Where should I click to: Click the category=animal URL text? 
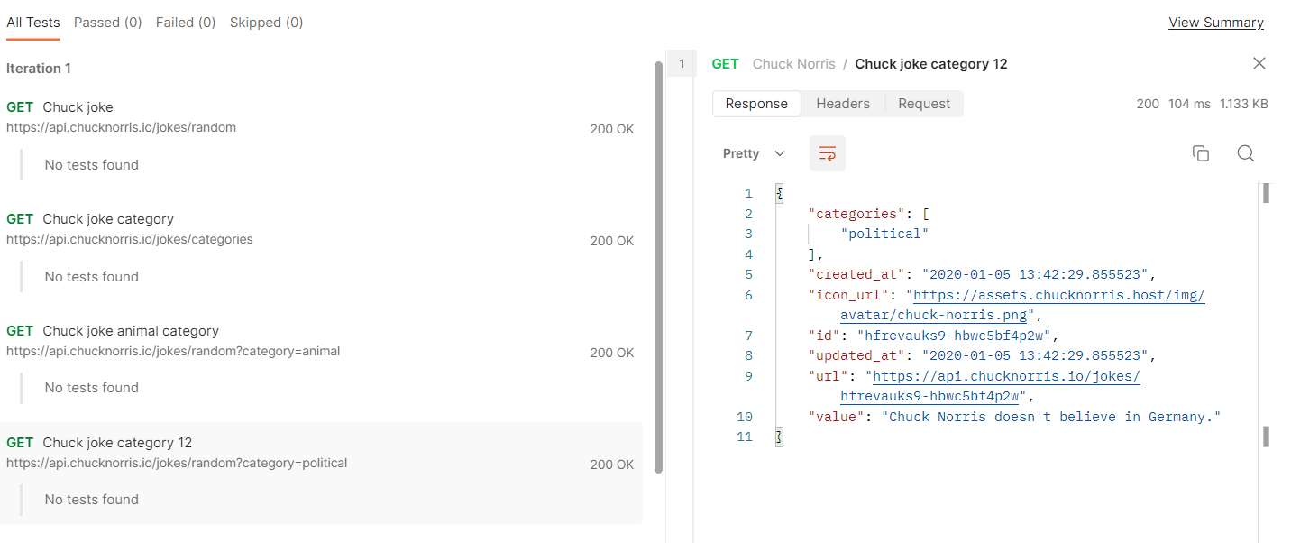(x=173, y=351)
